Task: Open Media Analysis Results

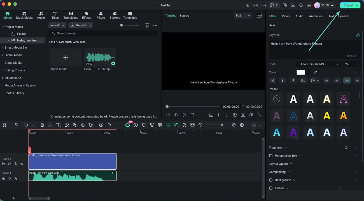Action: click(20, 85)
